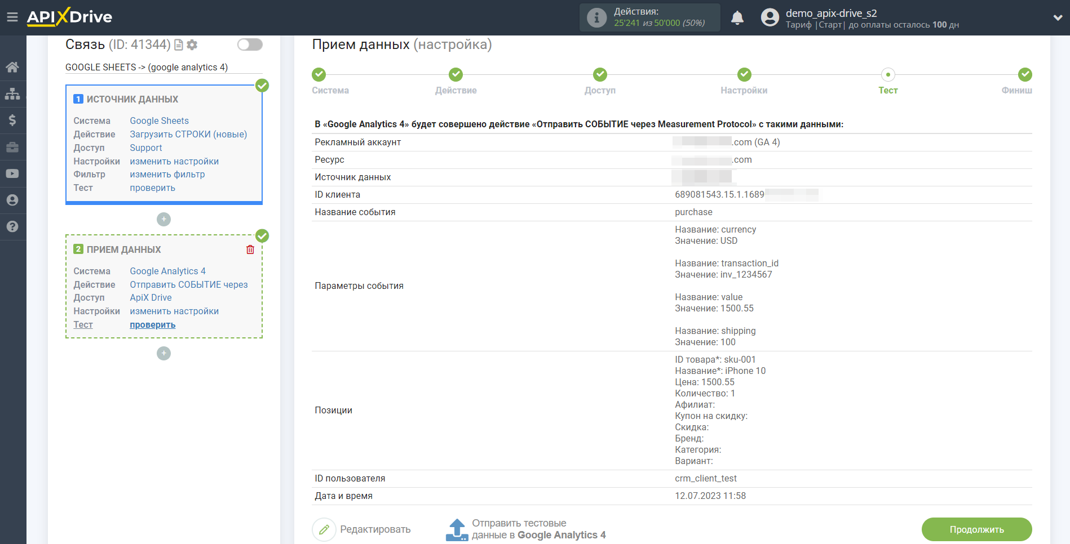Click the user avatar icon
Screen dimensions: 1070x544
[770, 17]
